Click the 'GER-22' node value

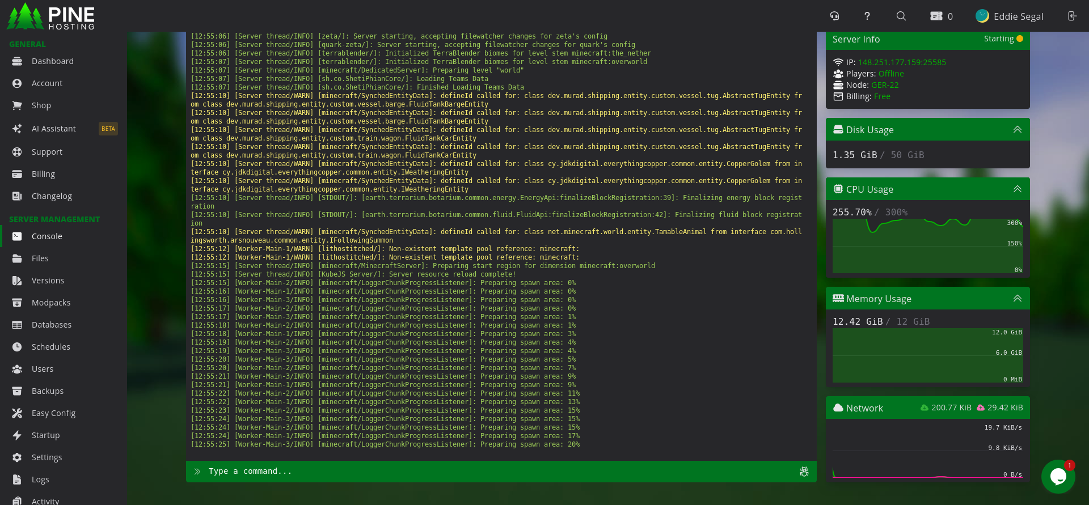(x=885, y=85)
